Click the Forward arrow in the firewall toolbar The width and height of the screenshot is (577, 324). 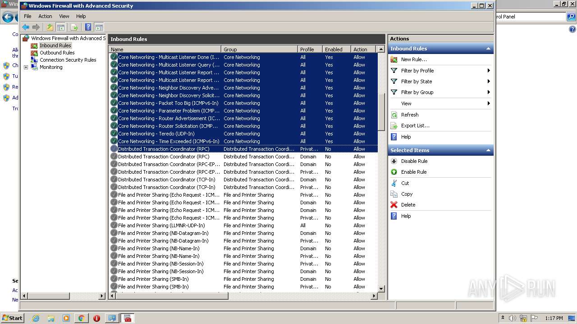point(36,27)
